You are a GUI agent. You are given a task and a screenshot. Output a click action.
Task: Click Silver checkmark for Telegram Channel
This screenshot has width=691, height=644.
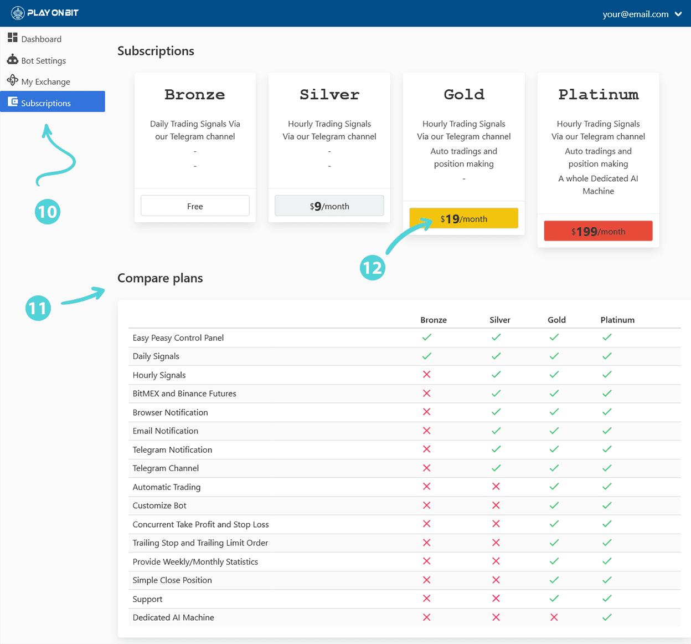coord(496,468)
